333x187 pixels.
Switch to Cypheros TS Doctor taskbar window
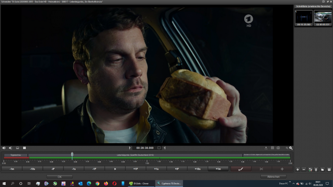[x=169, y=184]
